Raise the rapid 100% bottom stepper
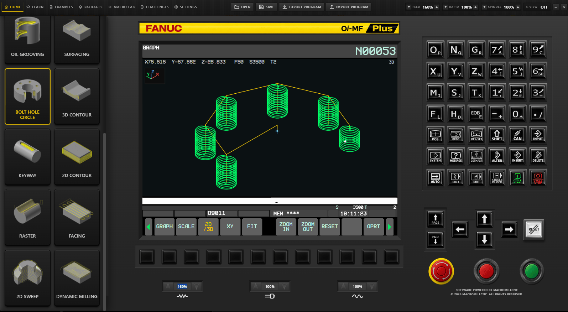 (x=255, y=286)
